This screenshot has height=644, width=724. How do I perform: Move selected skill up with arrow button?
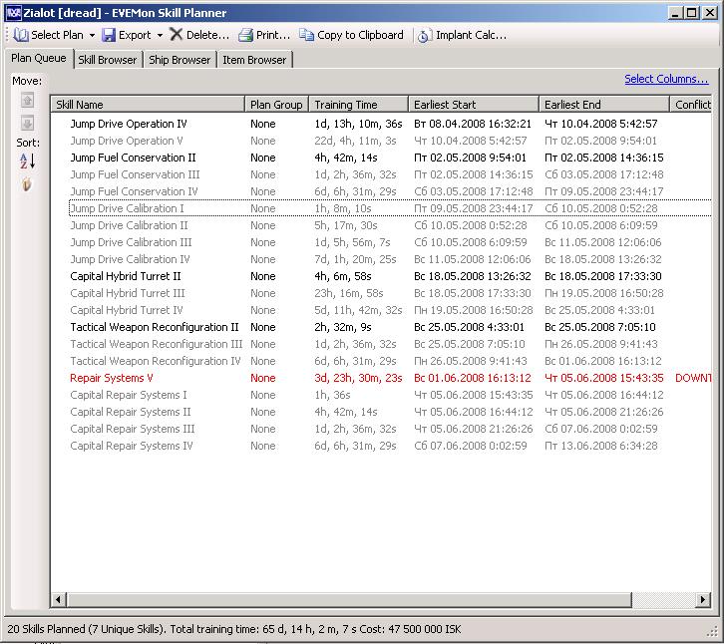point(27,100)
